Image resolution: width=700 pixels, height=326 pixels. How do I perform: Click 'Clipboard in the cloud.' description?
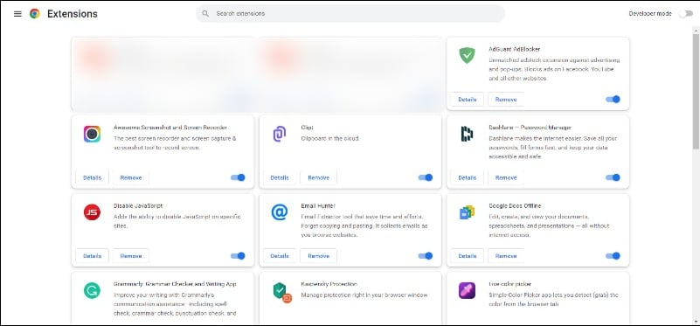pyautogui.click(x=330, y=138)
